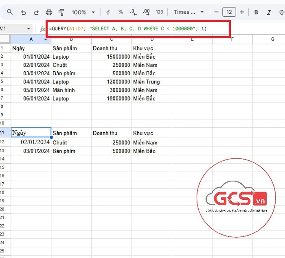This screenshot has width=285, height=258.
Task: Click the search menus magnifier icon
Action: coord(10,12)
